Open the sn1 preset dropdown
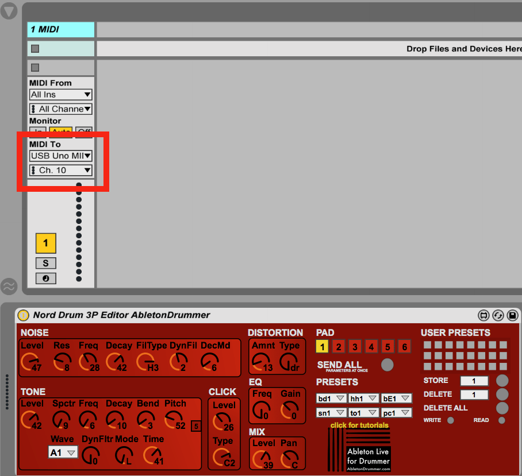The image size is (522, 476). [x=331, y=413]
